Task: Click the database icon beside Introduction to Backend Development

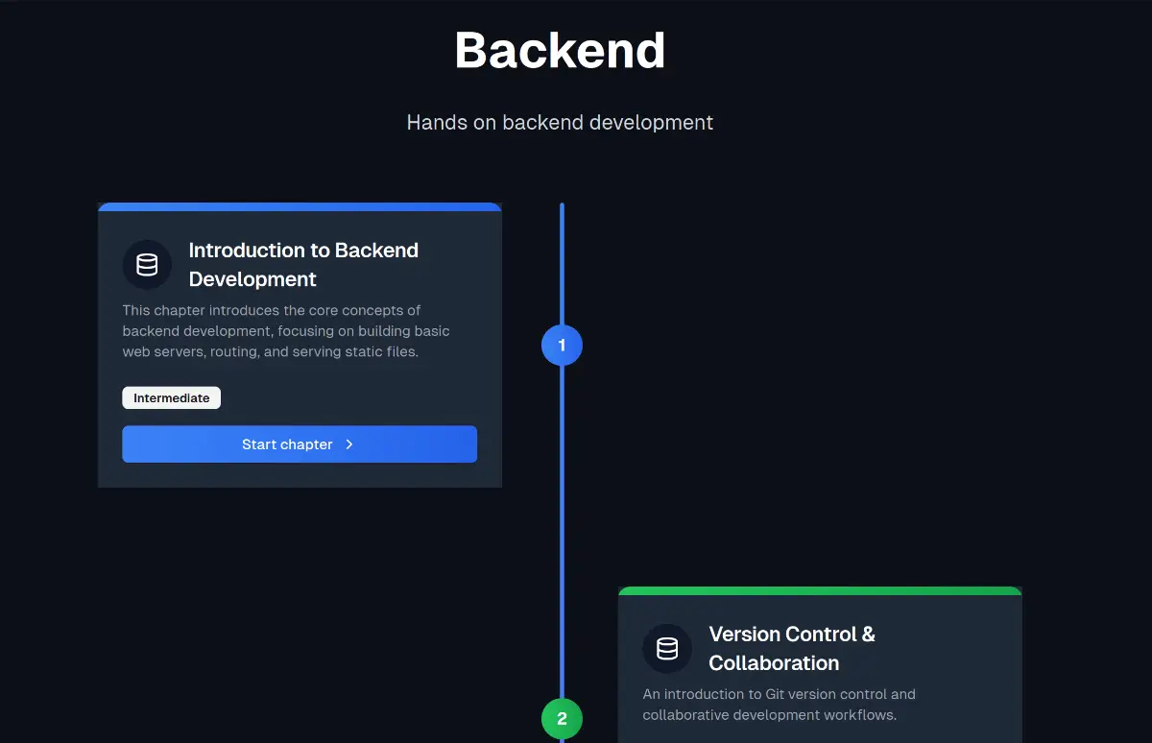Action: [x=147, y=265]
